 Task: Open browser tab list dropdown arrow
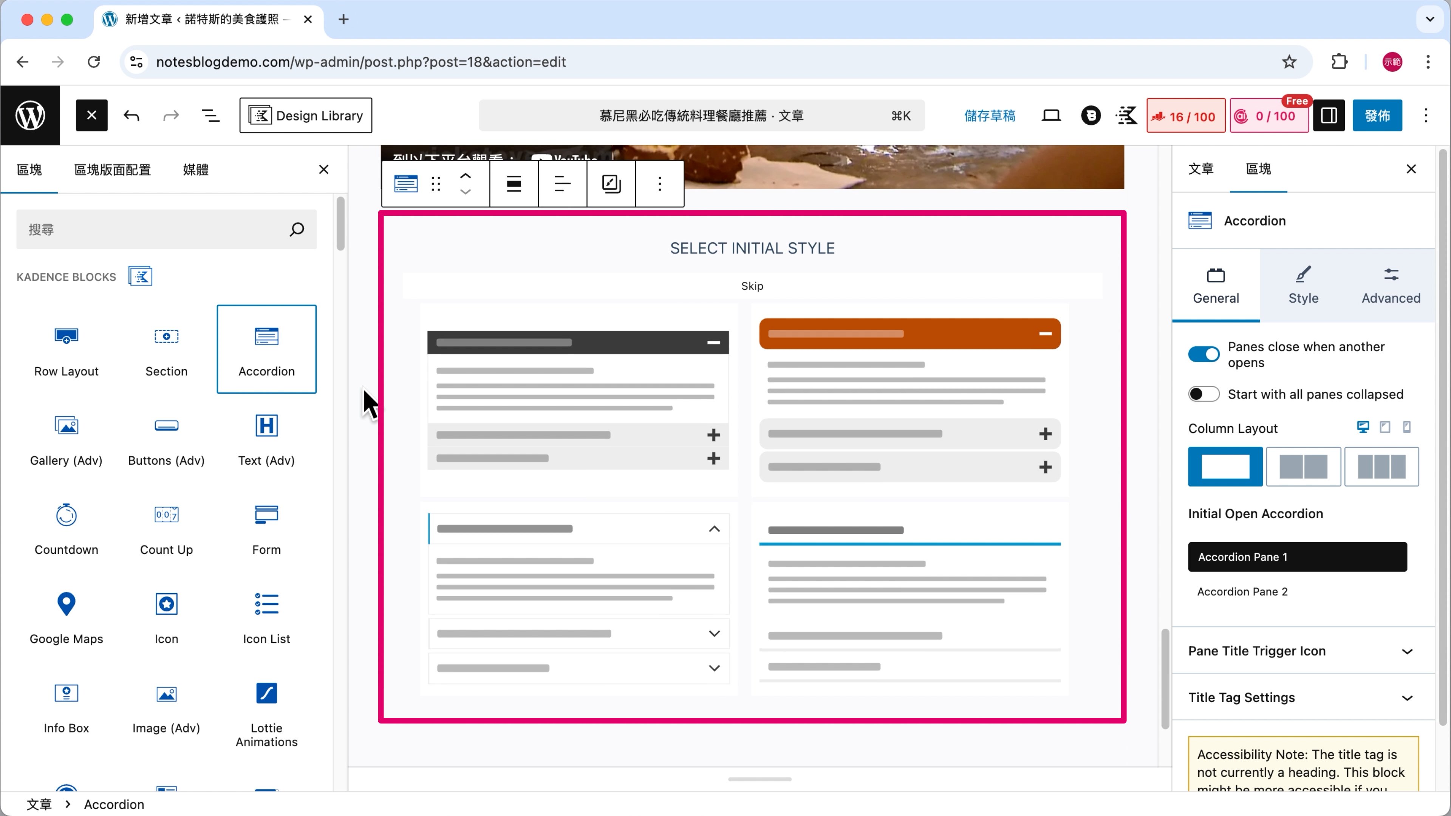[1429, 19]
